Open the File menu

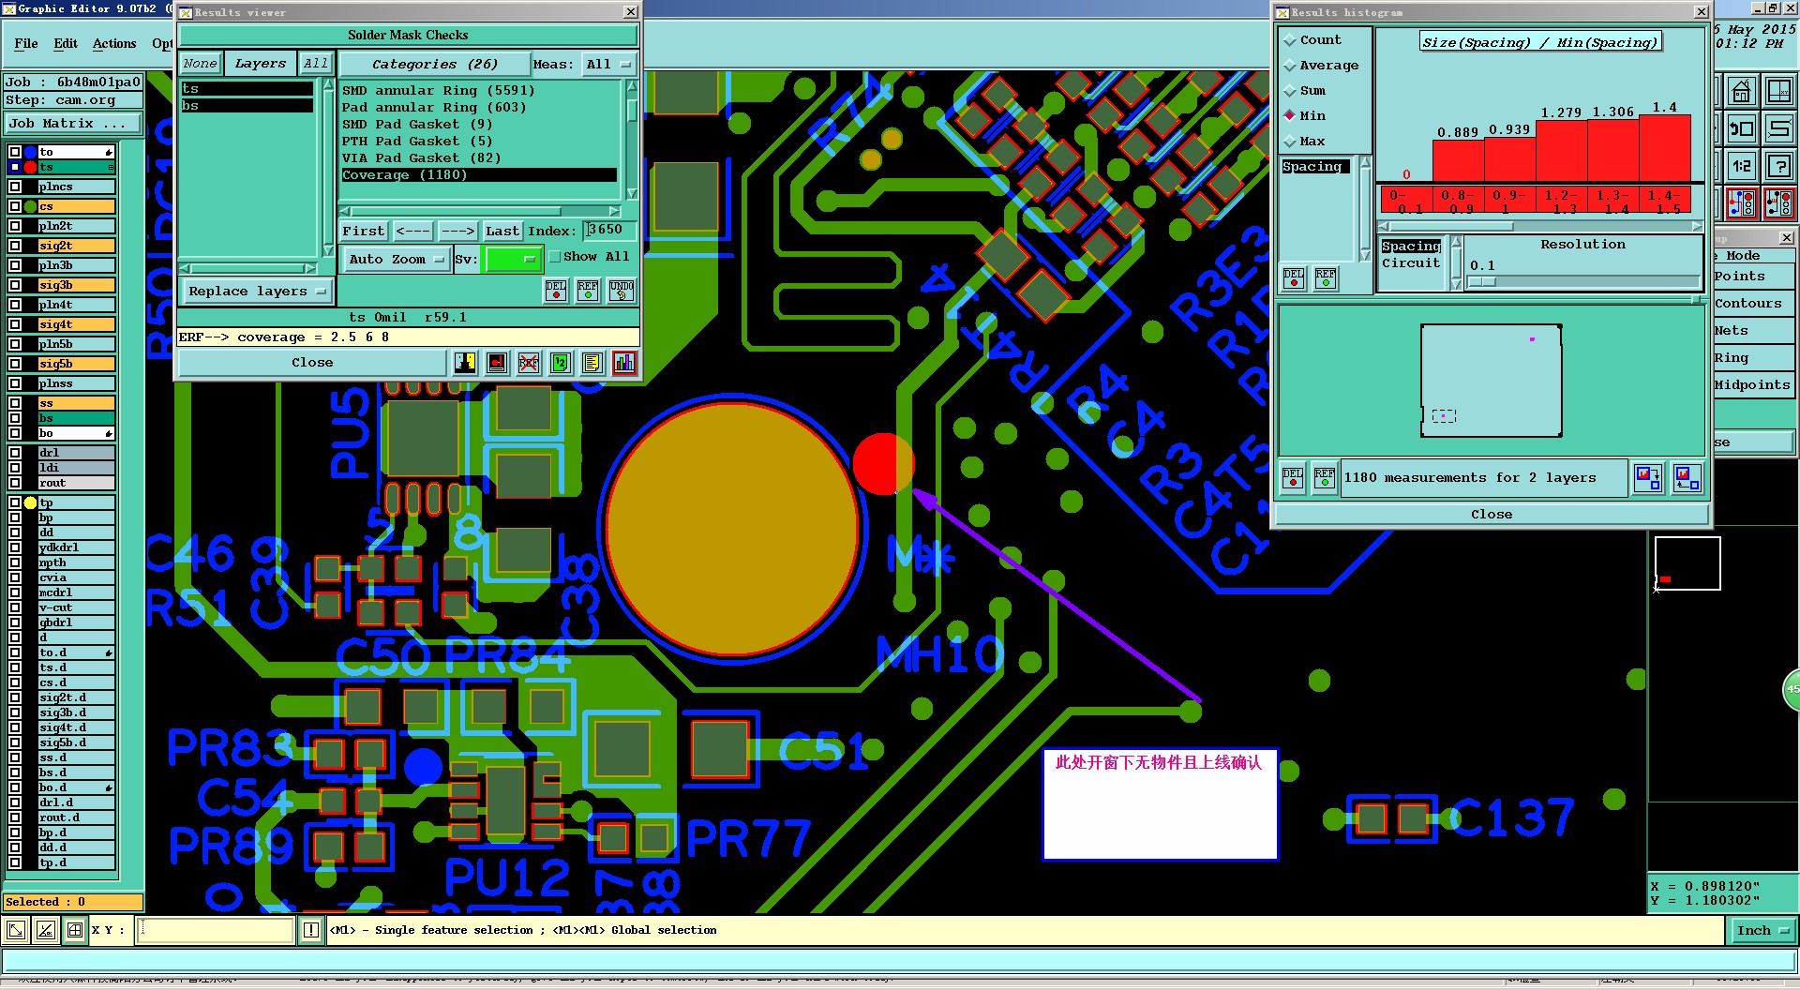pos(26,43)
